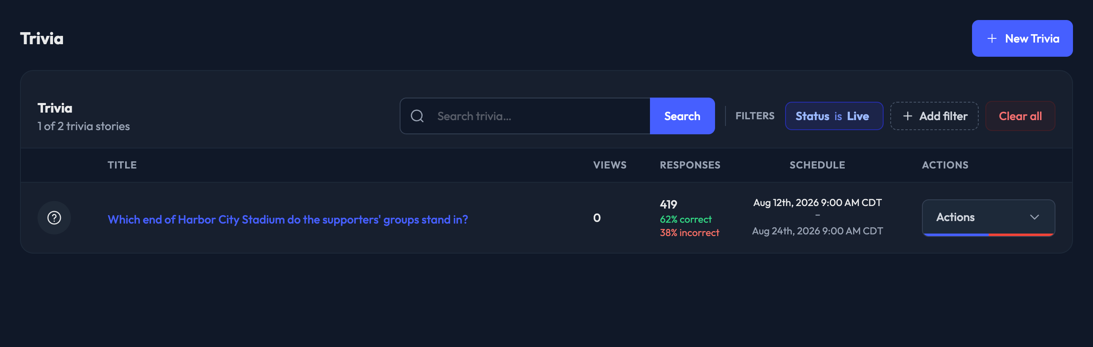This screenshot has width=1093, height=347.
Task: Click the correct/incorrect ratio bar under Actions
Action: (x=988, y=234)
